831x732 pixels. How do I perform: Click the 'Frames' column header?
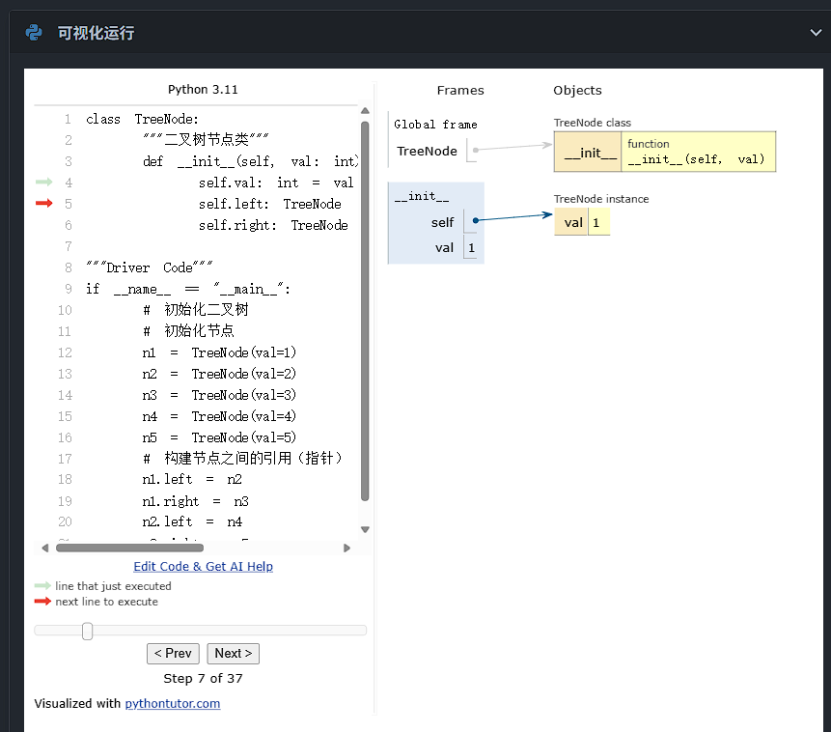(x=460, y=90)
